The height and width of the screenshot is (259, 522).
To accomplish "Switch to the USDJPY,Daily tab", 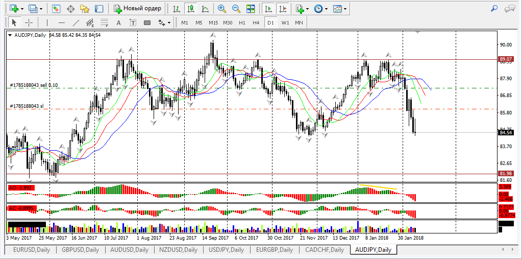I will point(227,249).
